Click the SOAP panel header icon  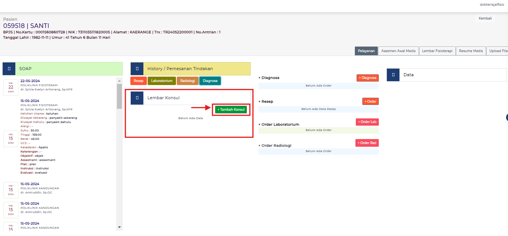click(9, 69)
